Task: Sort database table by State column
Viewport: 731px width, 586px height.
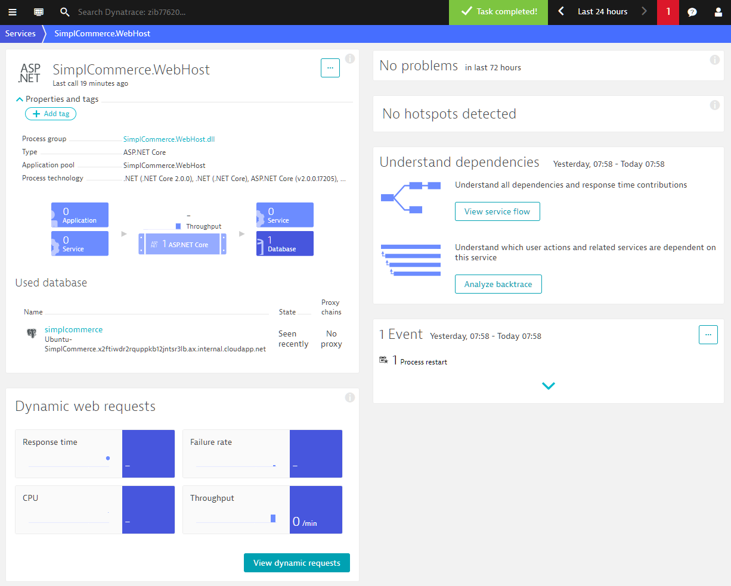Action: pyautogui.click(x=287, y=312)
